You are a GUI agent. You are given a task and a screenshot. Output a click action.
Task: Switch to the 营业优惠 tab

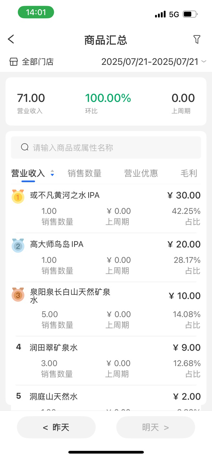coord(141,173)
